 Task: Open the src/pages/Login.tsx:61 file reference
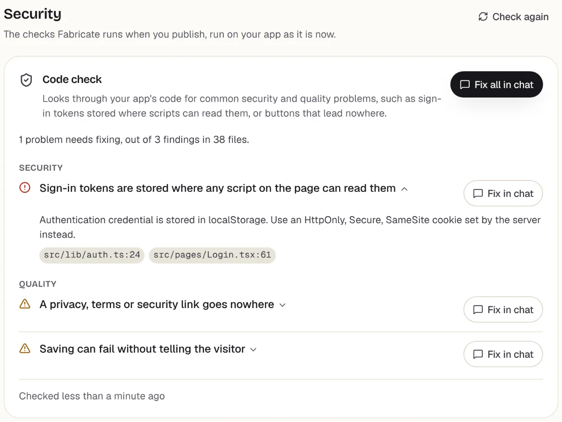(212, 255)
